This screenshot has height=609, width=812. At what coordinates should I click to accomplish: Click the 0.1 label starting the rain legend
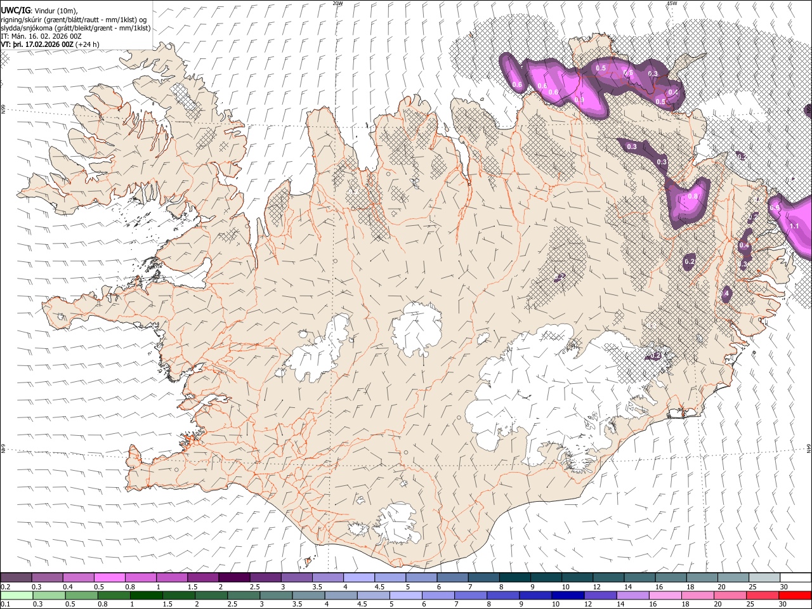[x=6, y=605]
